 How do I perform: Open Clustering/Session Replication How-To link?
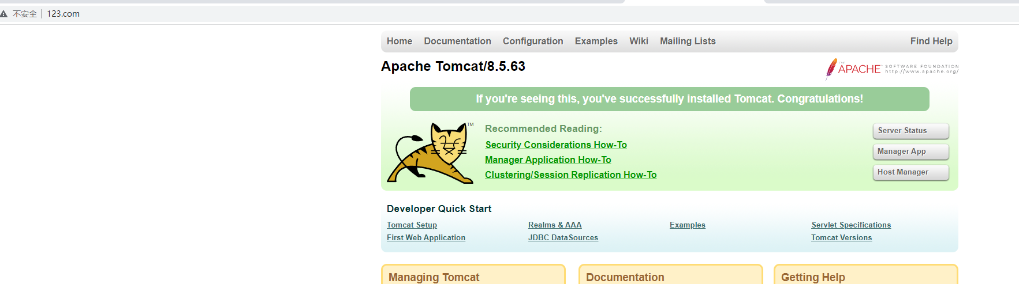[x=570, y=175]
